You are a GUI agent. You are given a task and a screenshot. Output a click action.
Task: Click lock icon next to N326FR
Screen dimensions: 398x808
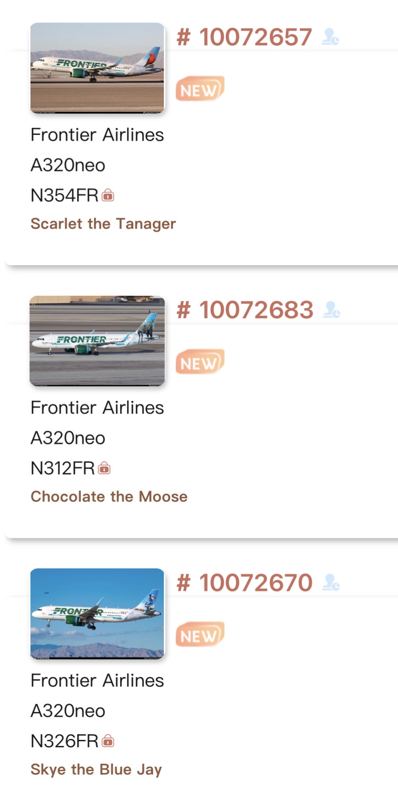pyautogui.click(x=108, y=741)
